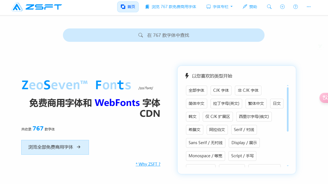328x184 pixels.
Task: Open the search magnifier in the navigation bar
Action: (269, 6)
